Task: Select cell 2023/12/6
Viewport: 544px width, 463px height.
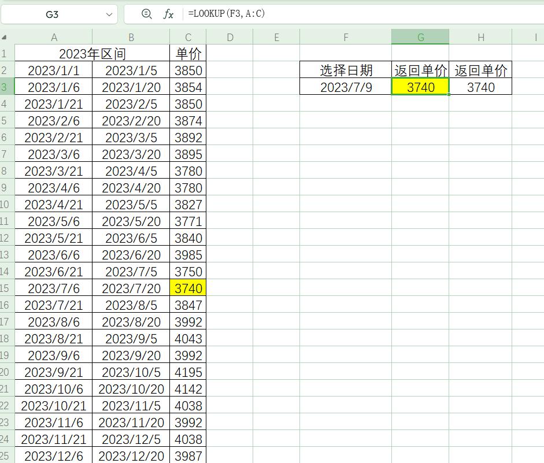Action: [54, 455]
